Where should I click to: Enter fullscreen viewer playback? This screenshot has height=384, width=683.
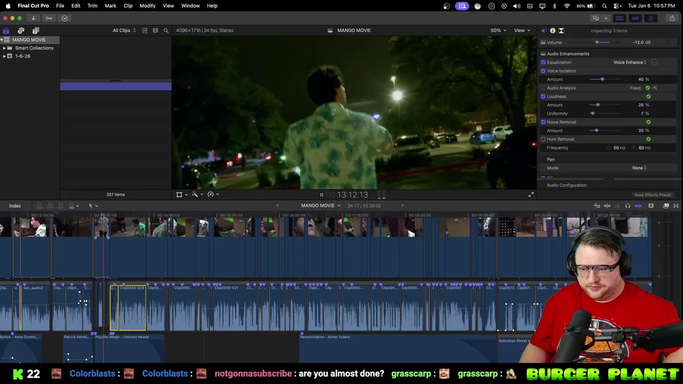coord(530,195)
